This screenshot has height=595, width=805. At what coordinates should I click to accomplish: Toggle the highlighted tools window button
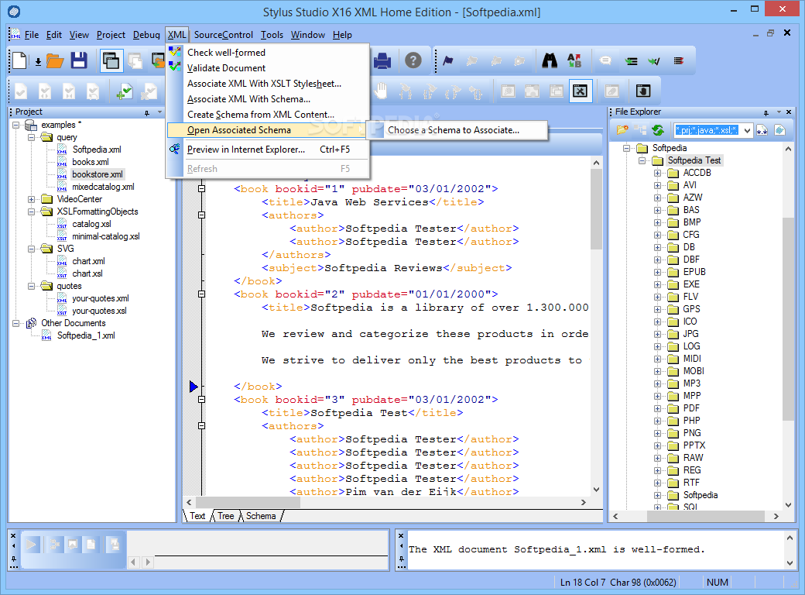(x=580, y=91)
